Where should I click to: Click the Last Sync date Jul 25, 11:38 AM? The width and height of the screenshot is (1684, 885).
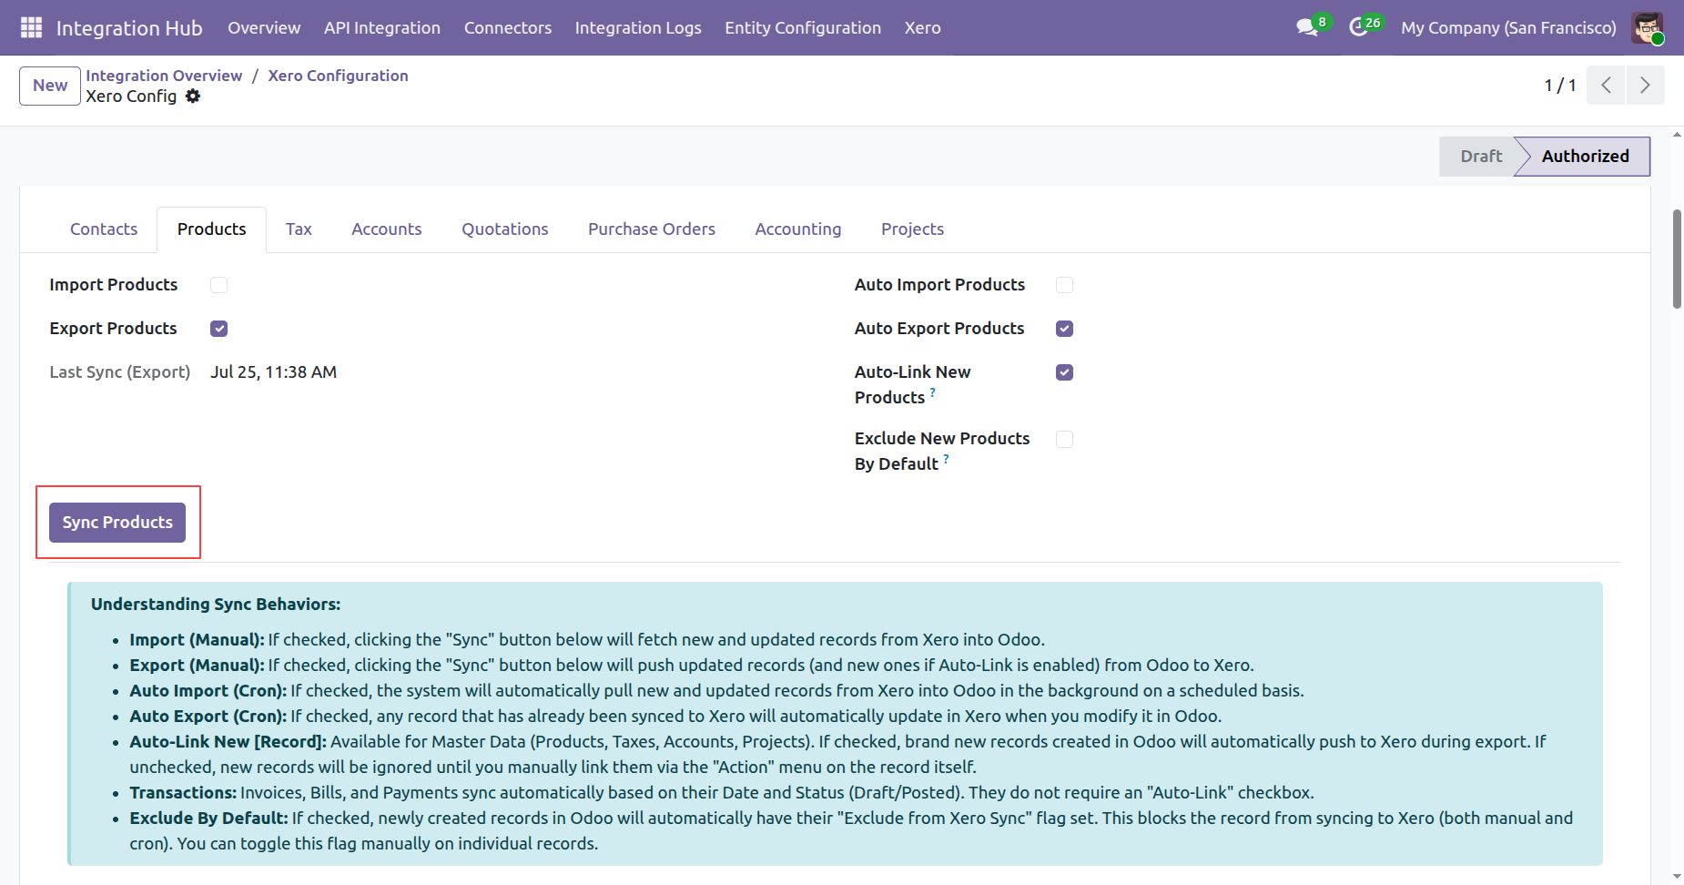pos(273,372)
